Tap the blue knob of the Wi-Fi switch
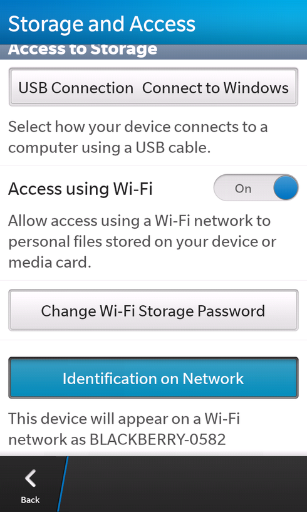Image resolution: width=307 pixels, height=512 pixels. (286, 189)
